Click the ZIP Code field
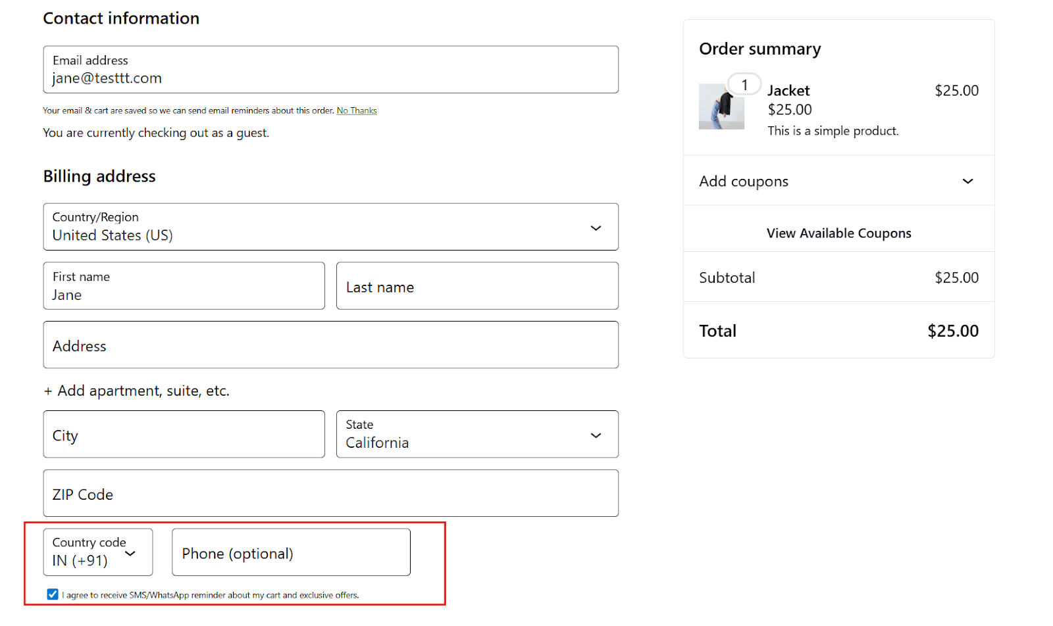Viewport: 1053px width, 626px height. pyautogui.click(x=330, y=493)
